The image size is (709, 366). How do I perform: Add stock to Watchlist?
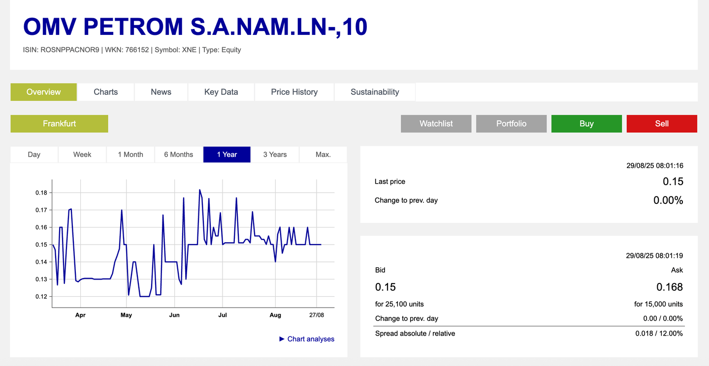point(436,124)
